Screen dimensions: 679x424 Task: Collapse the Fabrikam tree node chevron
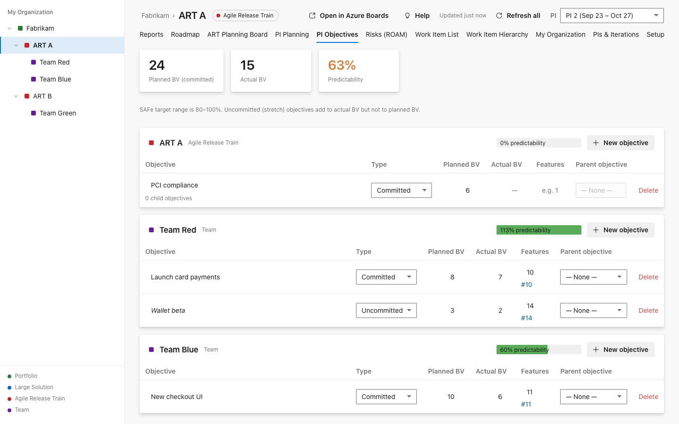pos(9,28)
